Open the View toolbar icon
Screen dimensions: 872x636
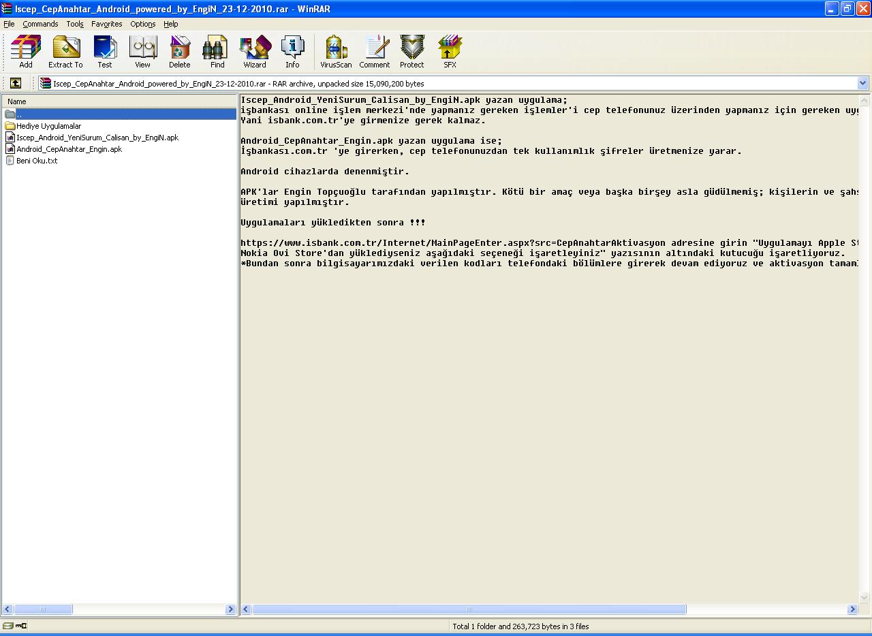pyautogui.click(x=142, y=52)
